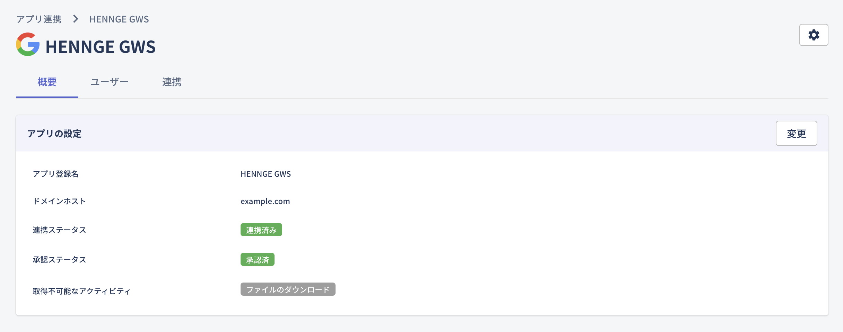Click the 取得不可能なアクティビティ label
Image resolution: width=843 pixels, height=332 pixels.
(x=81, y=291)
